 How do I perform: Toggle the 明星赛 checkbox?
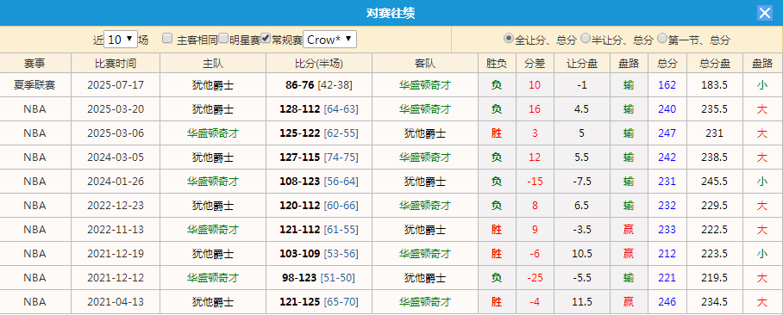pos(223,38)
